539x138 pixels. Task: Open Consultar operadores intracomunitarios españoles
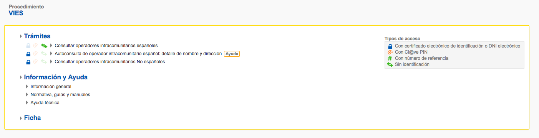tap(106, 46)
